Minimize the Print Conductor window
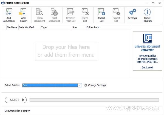Screen dimensions: 164x115 pyautogui.click(x=147, y=3)
